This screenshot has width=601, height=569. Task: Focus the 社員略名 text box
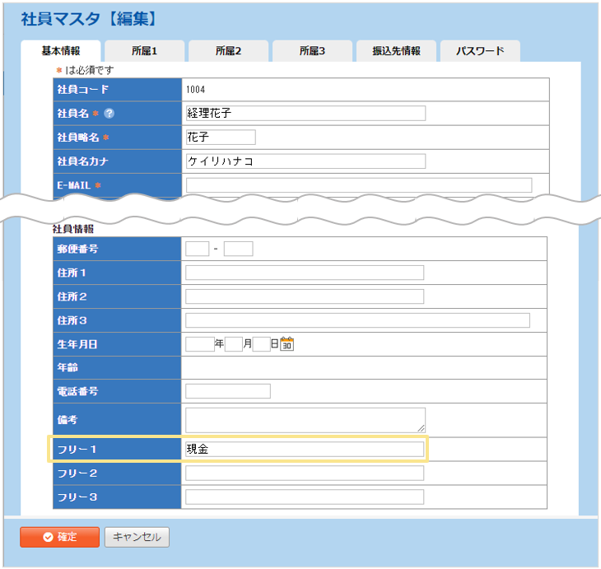click(221, 138)
